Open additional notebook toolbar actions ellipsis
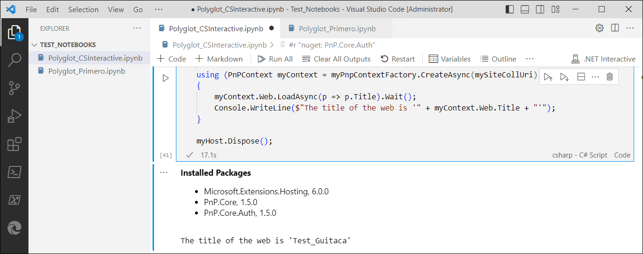The width and height of the screenshot is (643, 254). (x=530, y=59)
